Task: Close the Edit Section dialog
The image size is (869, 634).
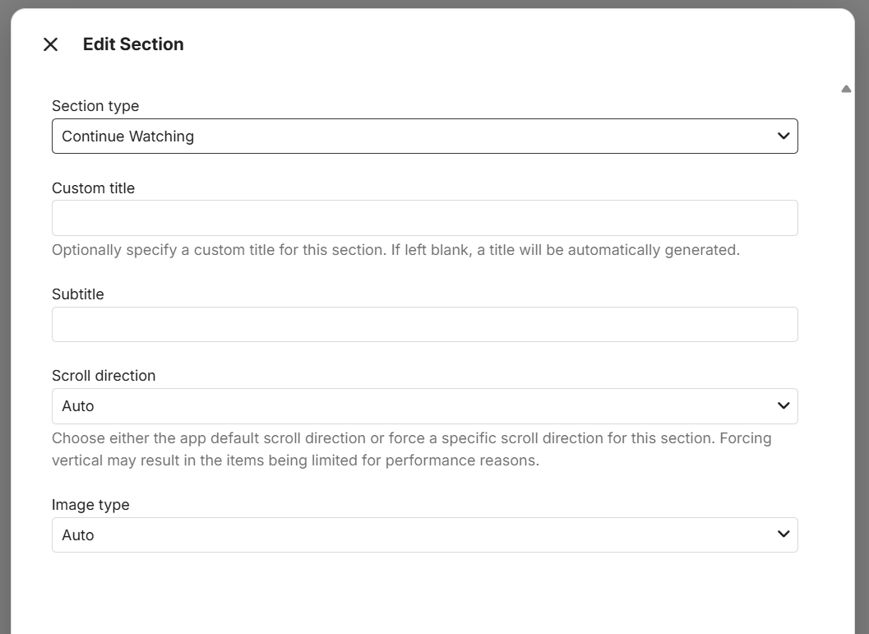Action: (x=51, y=44)
